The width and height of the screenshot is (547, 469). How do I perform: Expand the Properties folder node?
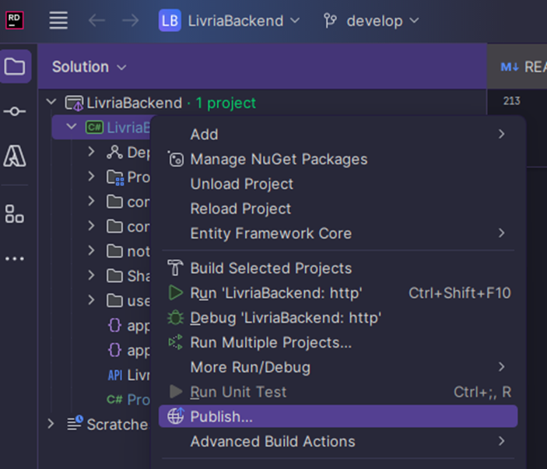click(x=91, y=177)
